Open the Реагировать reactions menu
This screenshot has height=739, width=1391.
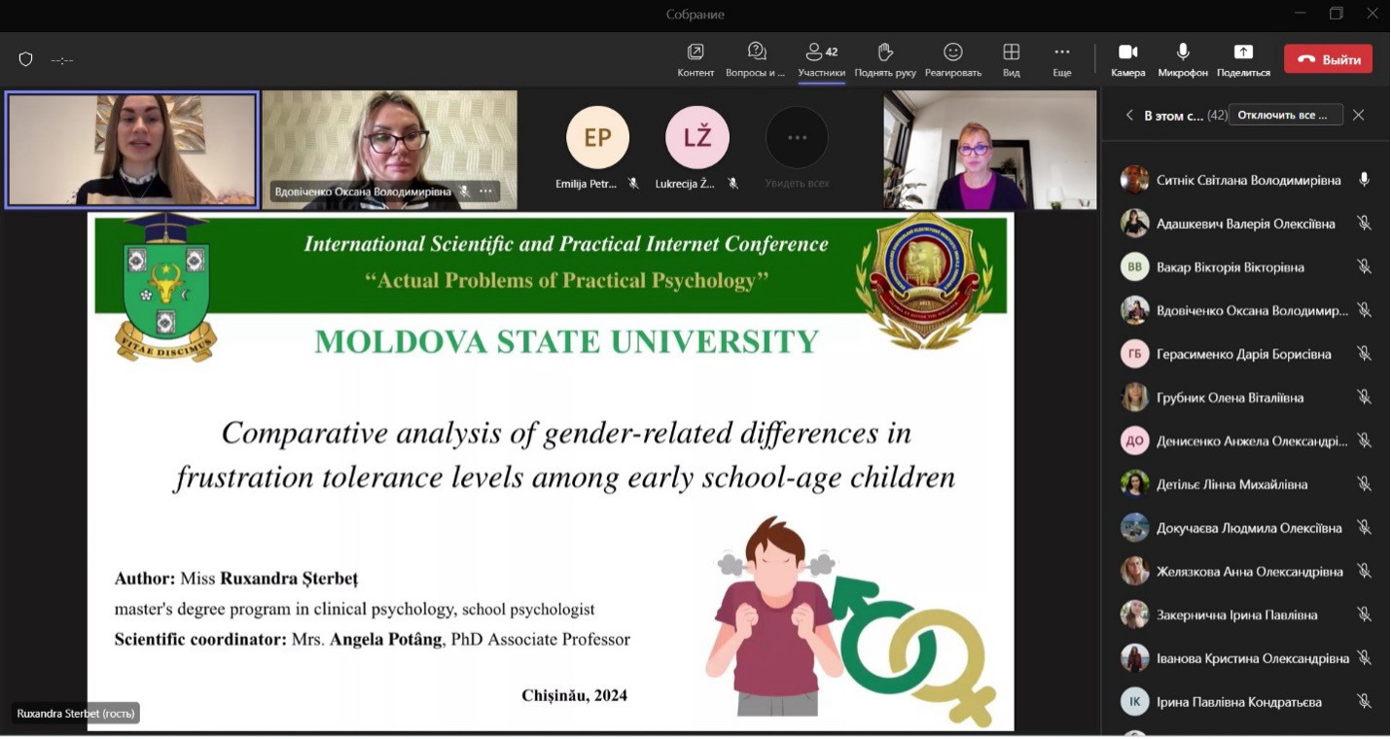(x=953, y=59)
